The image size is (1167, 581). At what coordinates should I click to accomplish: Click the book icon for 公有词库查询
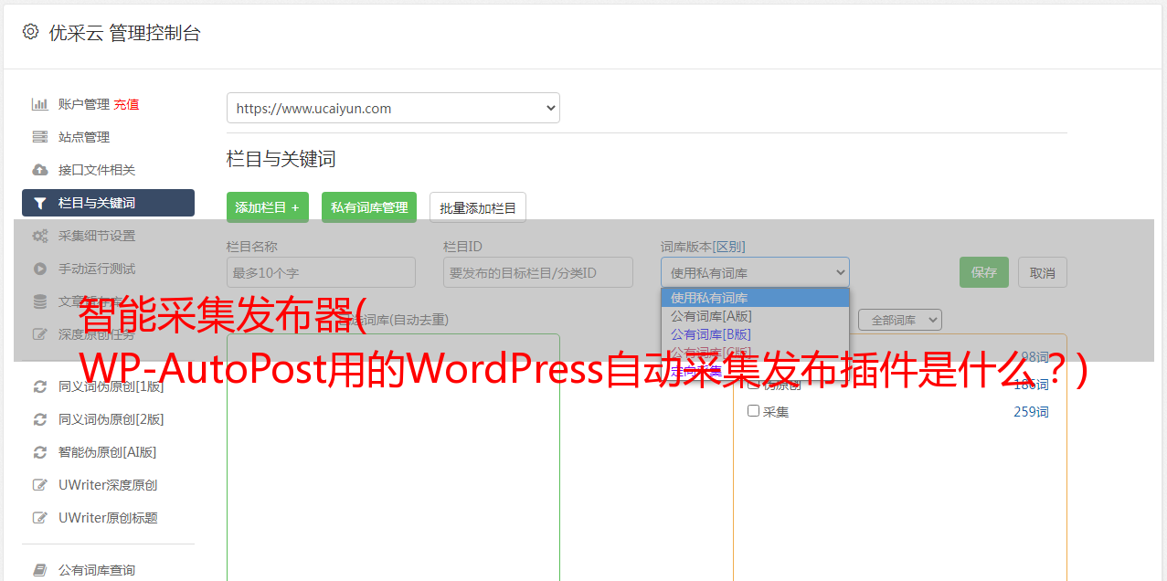point(40,570)
